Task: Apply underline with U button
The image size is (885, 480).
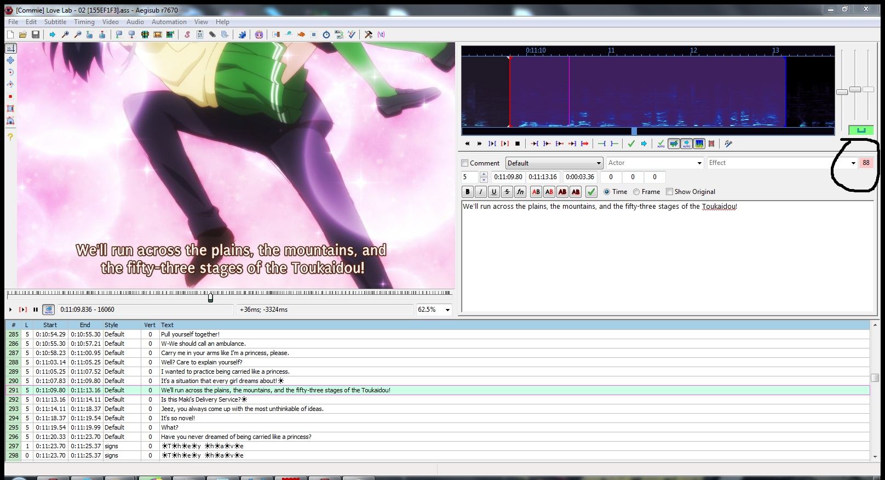Action: pos(494,192)
